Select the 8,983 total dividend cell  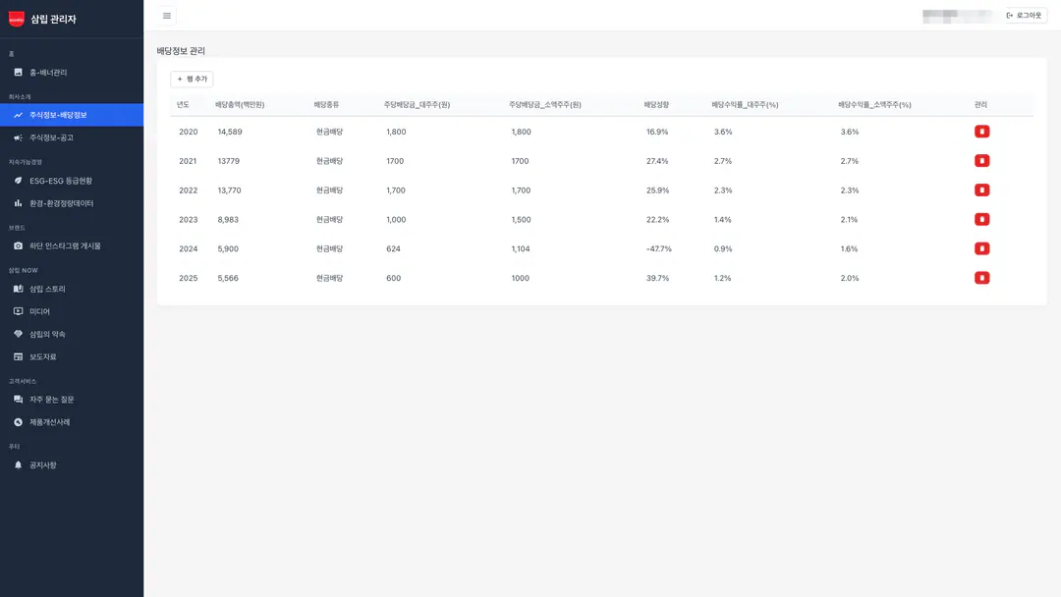228,220
